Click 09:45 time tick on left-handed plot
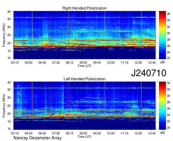The height and width of the screenshot is (141, 173). tap(97, 133)
